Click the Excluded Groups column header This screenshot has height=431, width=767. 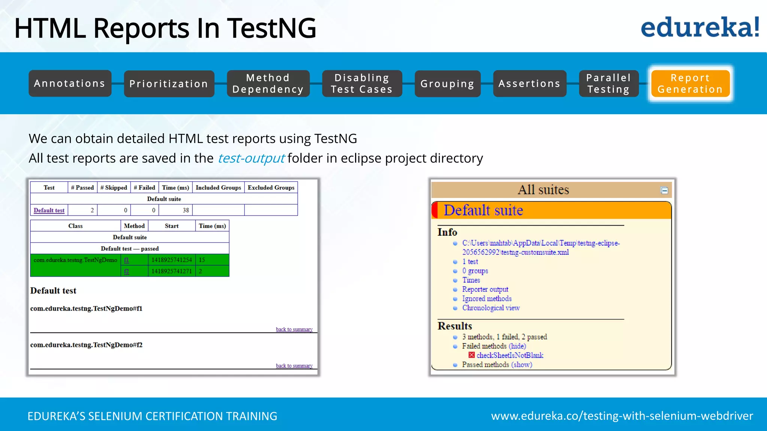coord(271,187)
